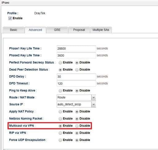158x150 pixels.
Task: Enable Netbios Naming Packet
Action: pyautogui.click(x=60, y=119)
